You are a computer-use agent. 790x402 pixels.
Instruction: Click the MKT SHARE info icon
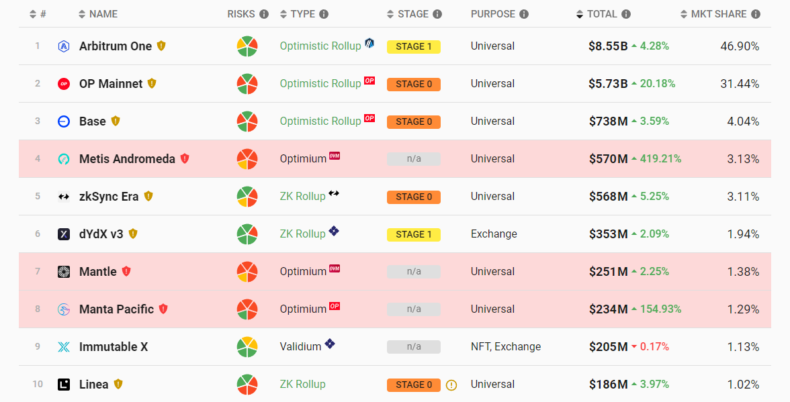[756, 14]
